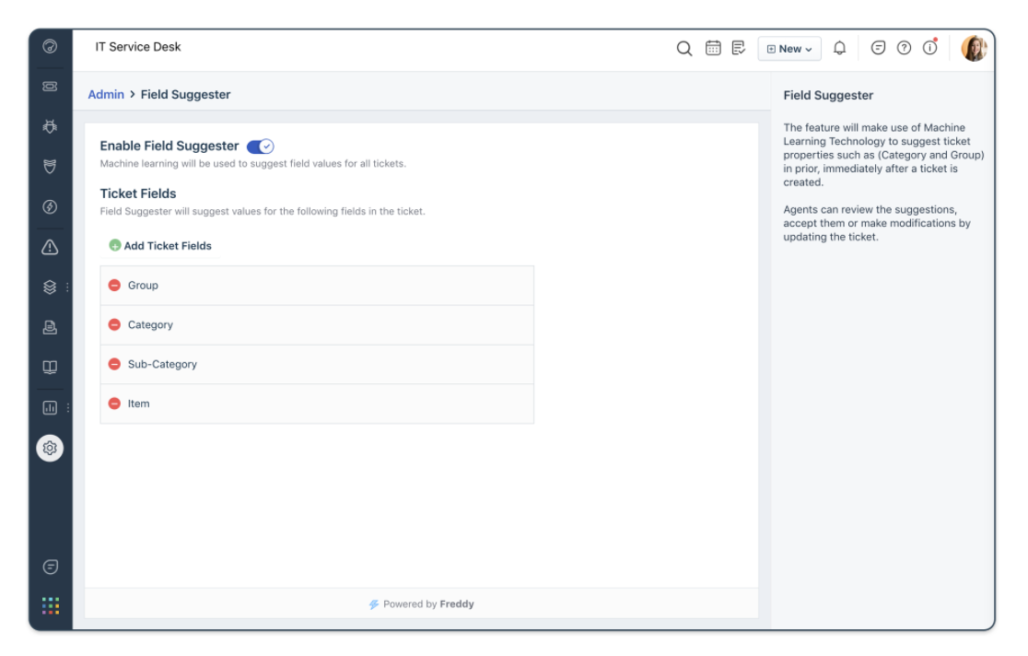
Task: Click the tickets icon in left sidebar
Action: click(50, 87)
